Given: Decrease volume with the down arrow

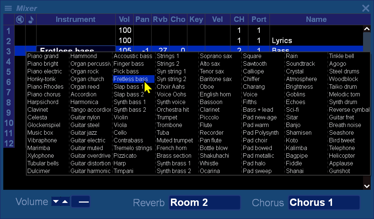Looking at the screenshot, I should point(56,201).
